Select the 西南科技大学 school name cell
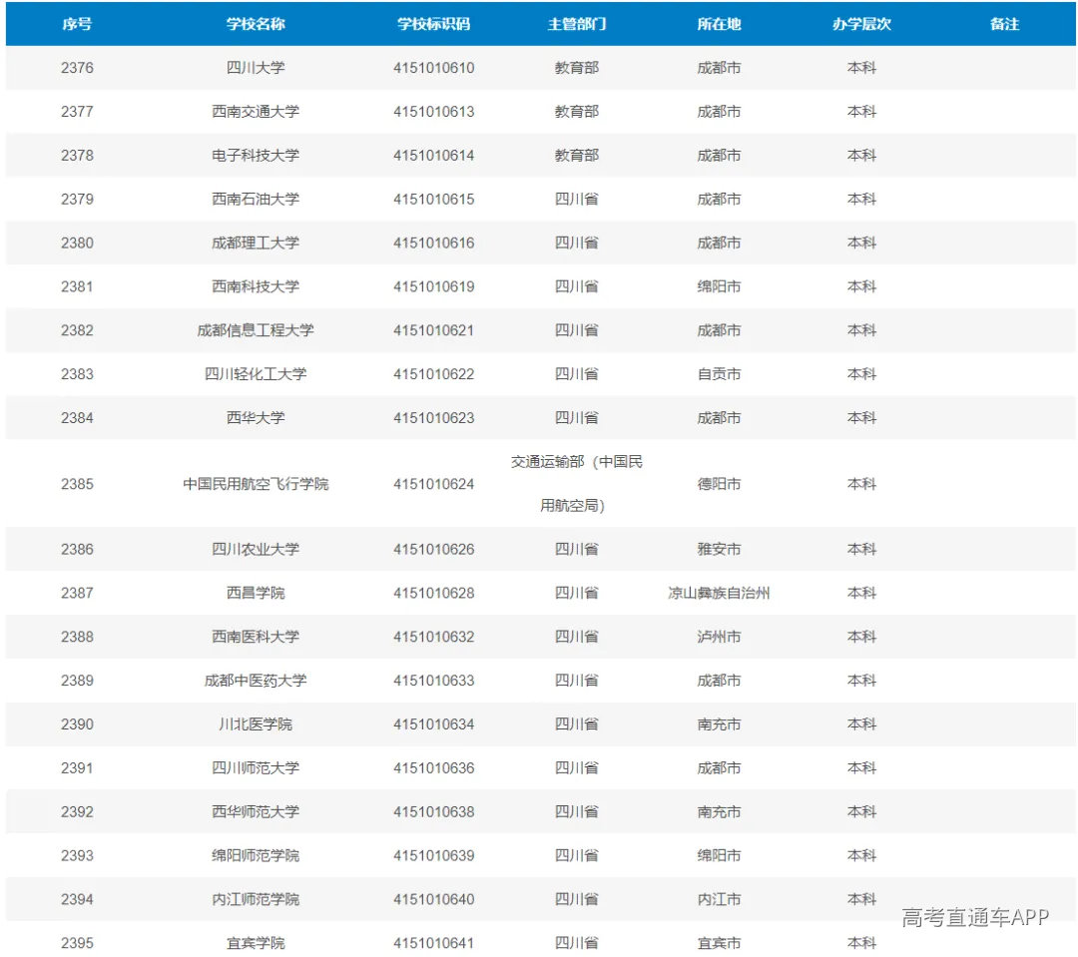 (256, 286)
